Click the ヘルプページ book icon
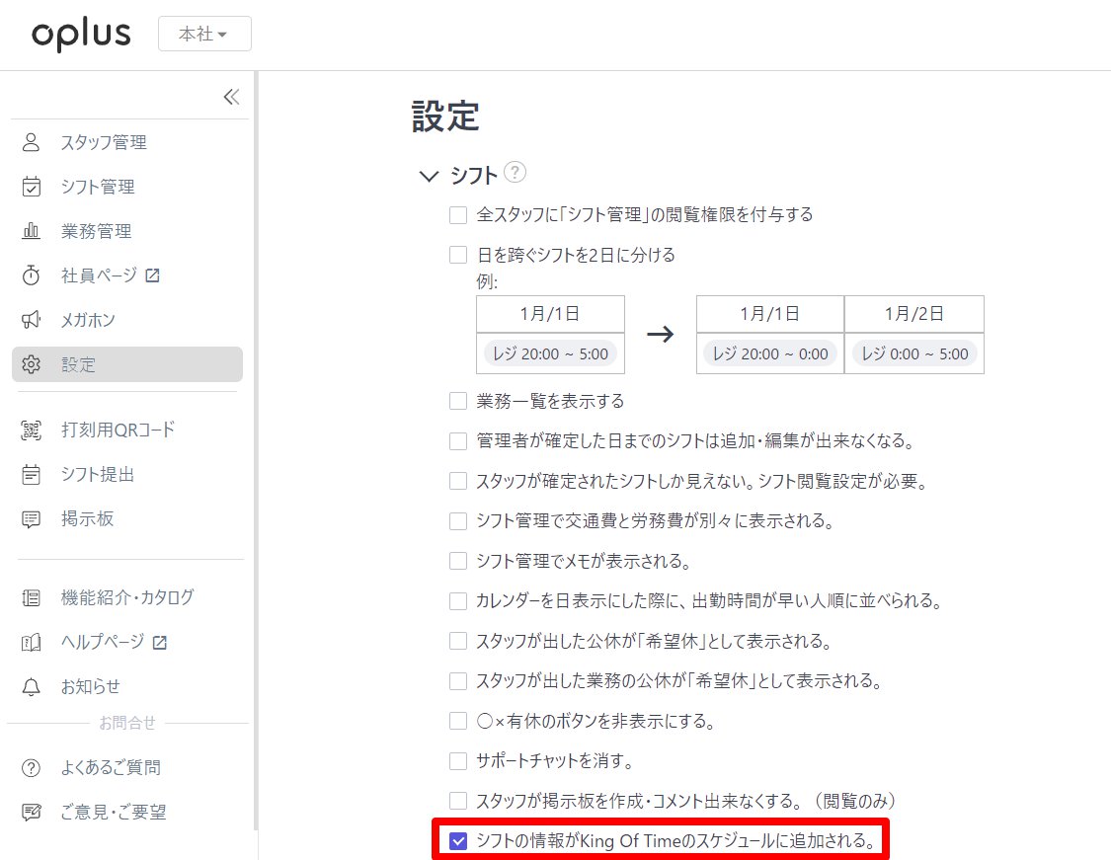The height and width of the screenshot is (860, 1111). [32, 643]
